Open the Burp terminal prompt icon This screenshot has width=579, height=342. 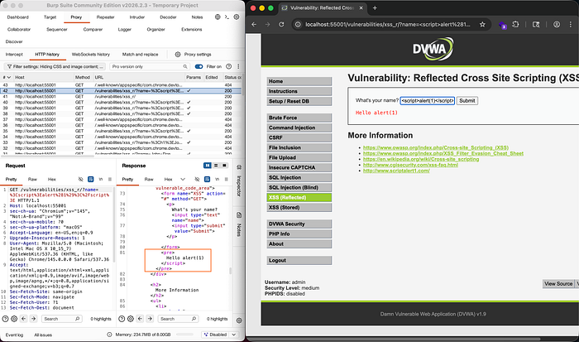(227, 17)
